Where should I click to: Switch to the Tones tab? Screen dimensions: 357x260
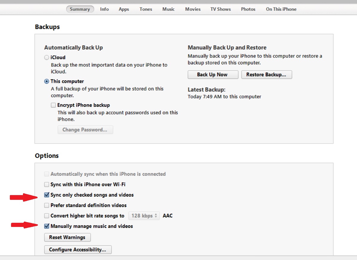pyautogui.click(x=146, y=9)
